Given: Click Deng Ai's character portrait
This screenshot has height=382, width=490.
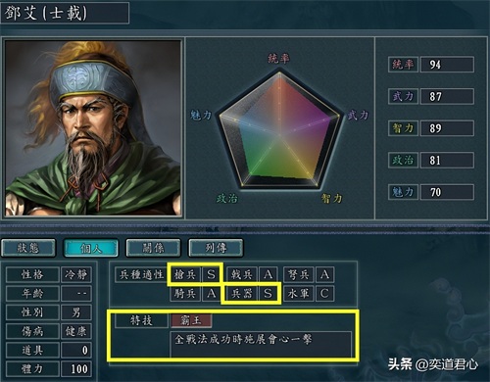Looking at the screenshot, I should click(93, 128).
